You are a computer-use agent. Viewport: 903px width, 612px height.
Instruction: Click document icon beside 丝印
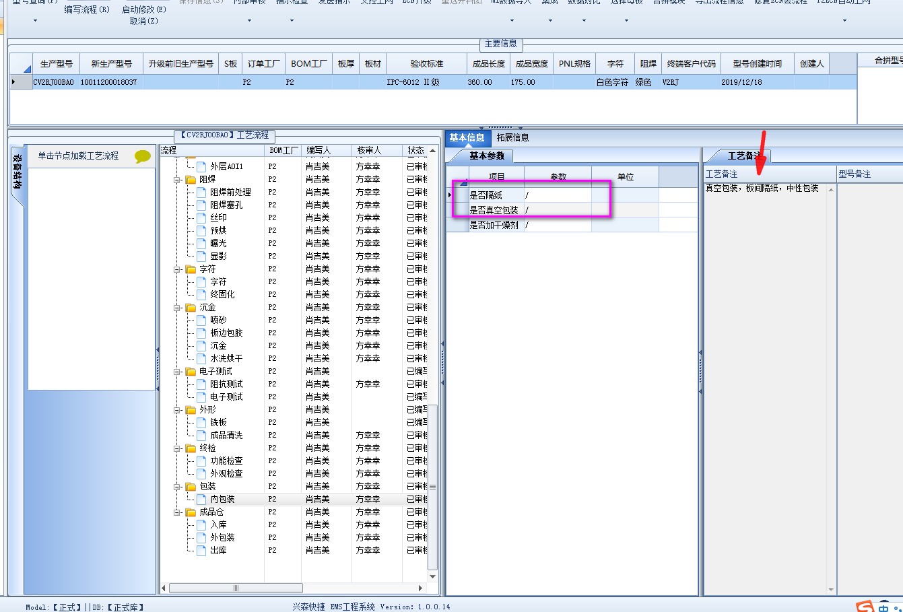coord(201,218)
